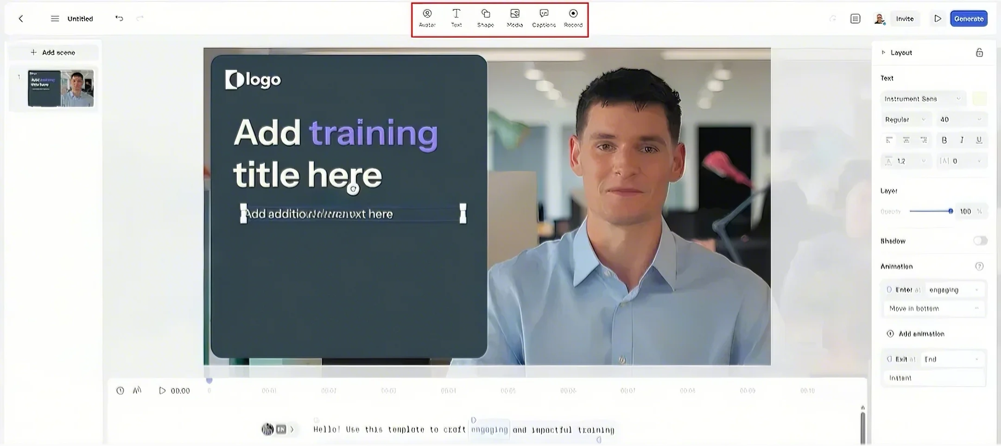
Task: Open the Avatar tool
Action: pos(427,19)
